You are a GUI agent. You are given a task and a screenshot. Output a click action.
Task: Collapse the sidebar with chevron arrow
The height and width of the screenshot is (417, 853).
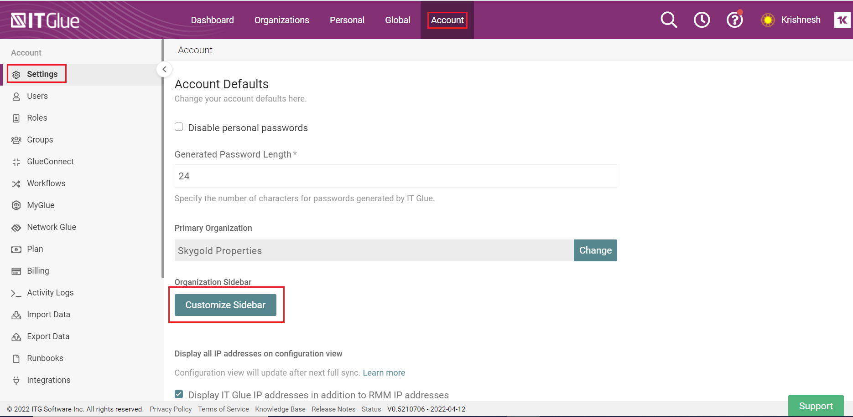(164, 70)
